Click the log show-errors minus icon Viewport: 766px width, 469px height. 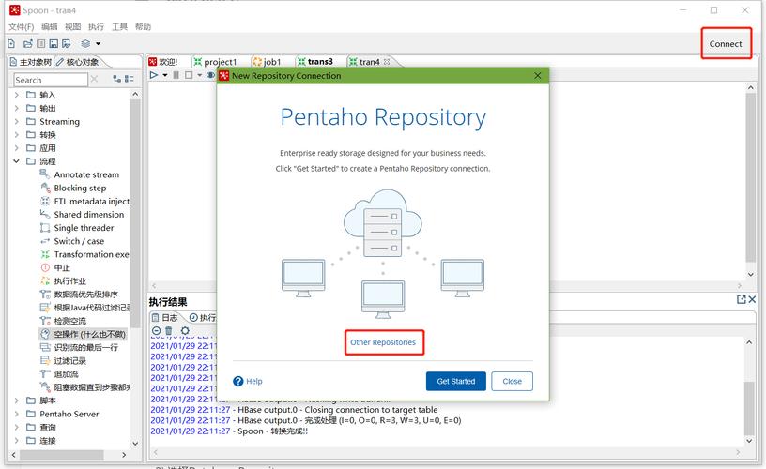(x=157, y=330)
